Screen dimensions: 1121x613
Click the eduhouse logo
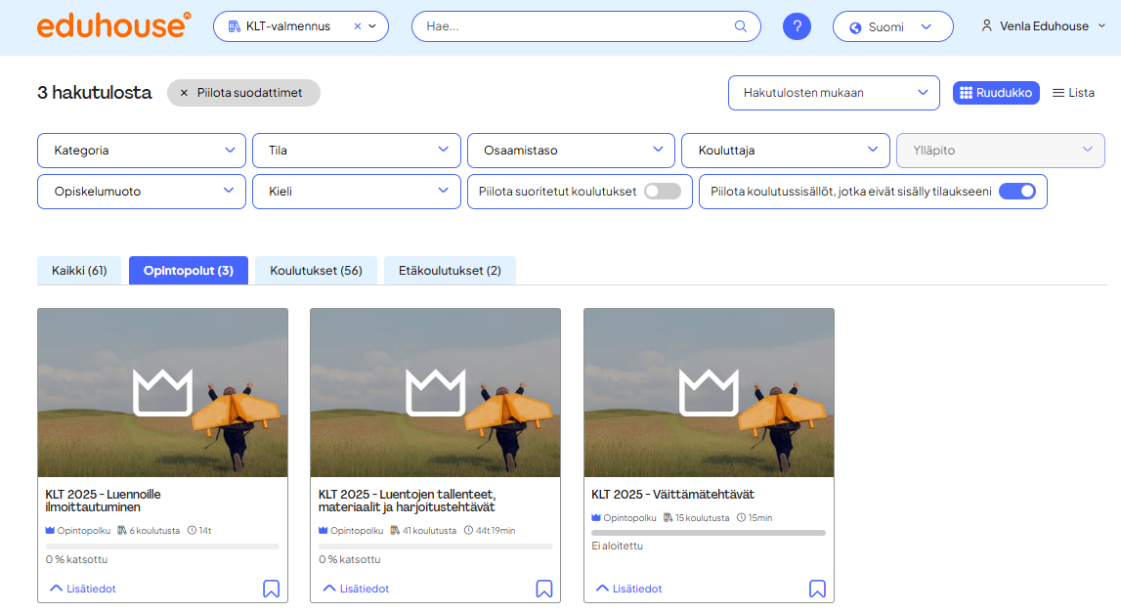coord(113,25)
